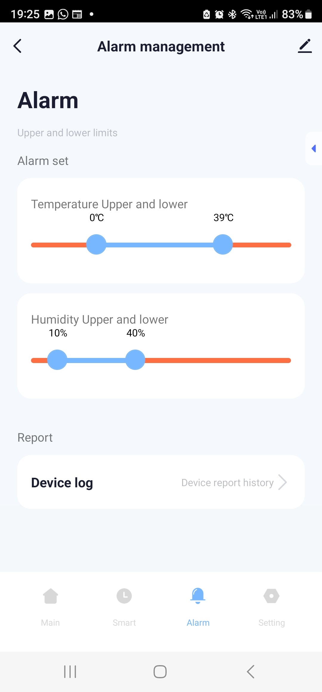Screen dimensions: 322x692
Task: Expand the side panel arrow handle
Action: 314,148
